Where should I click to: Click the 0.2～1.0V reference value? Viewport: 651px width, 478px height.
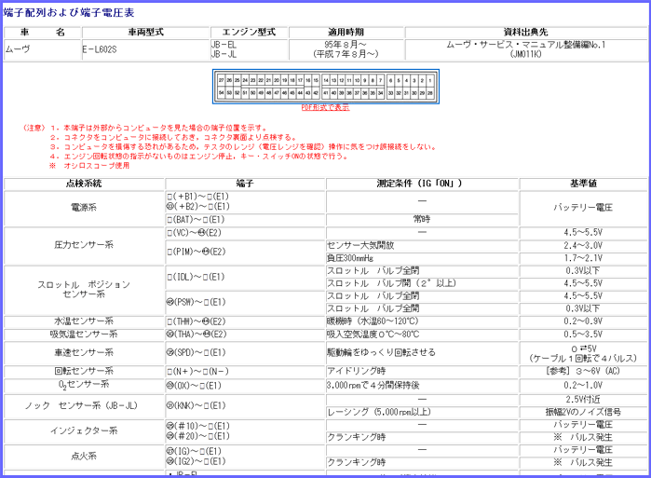(x=582, y=384)
